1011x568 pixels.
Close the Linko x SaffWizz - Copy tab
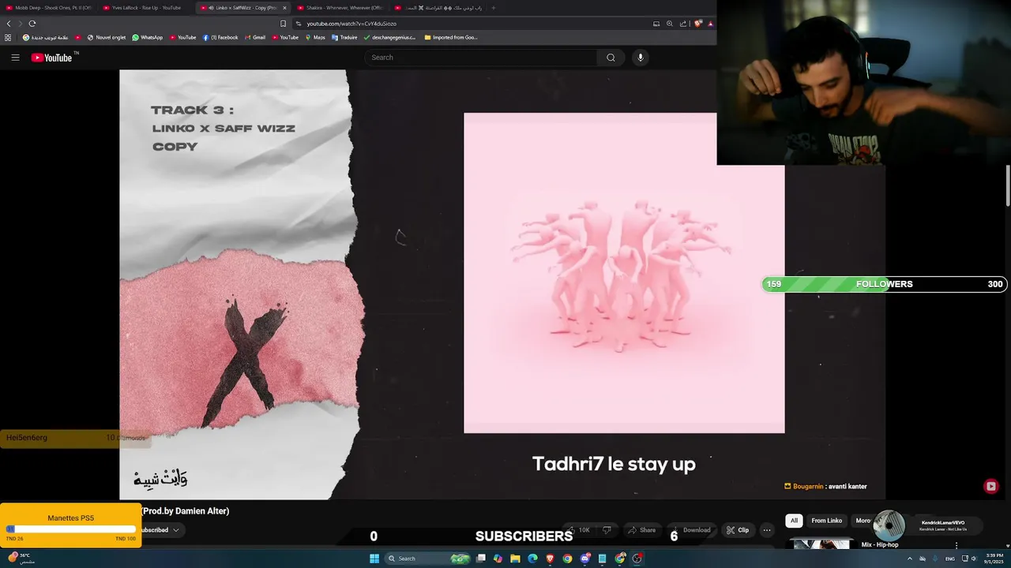284,8
